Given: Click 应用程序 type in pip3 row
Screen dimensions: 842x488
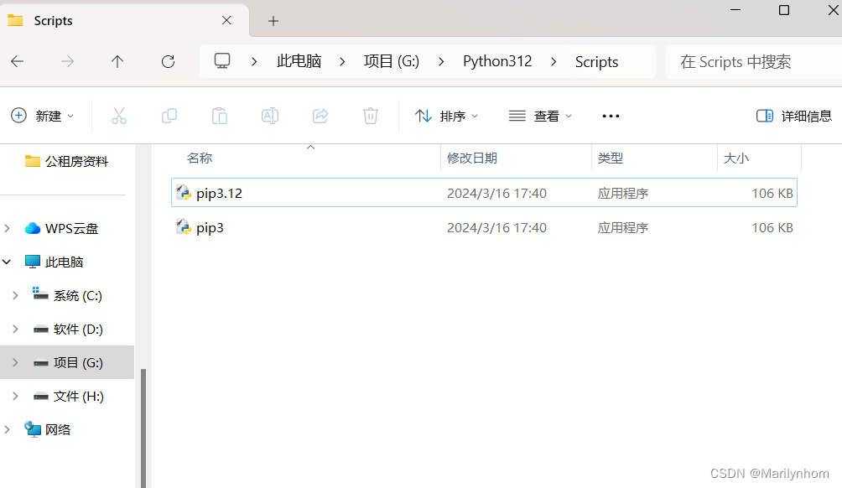Looking at the screenshot, I should click(x=623, y=227).
